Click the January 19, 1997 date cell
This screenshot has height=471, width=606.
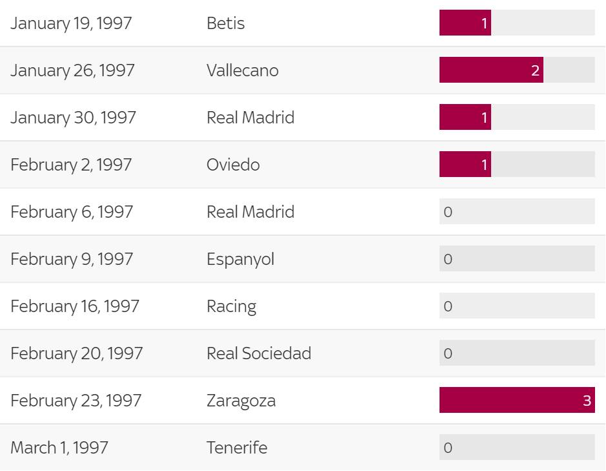pos(71,23)
